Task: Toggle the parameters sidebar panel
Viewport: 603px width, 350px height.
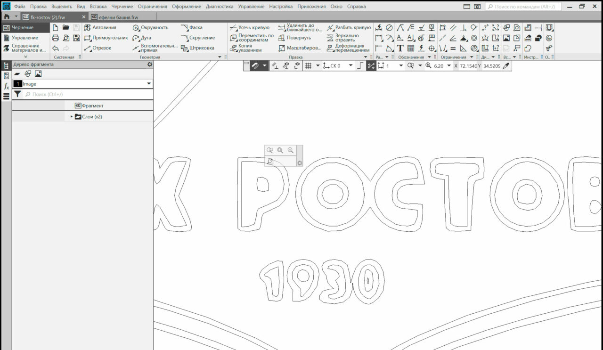Action: point(6,76)
